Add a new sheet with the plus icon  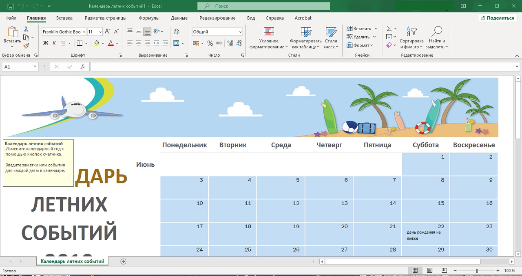(x=124, y=261)
